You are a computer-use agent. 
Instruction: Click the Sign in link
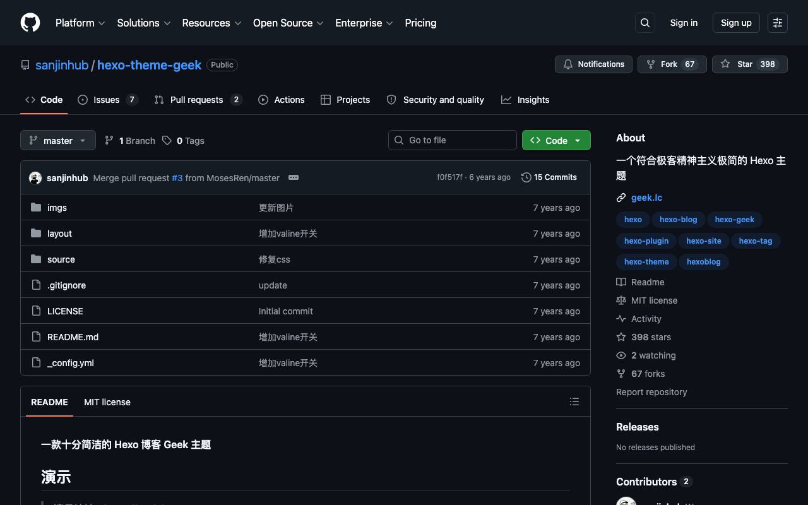[x=684, y=23]
